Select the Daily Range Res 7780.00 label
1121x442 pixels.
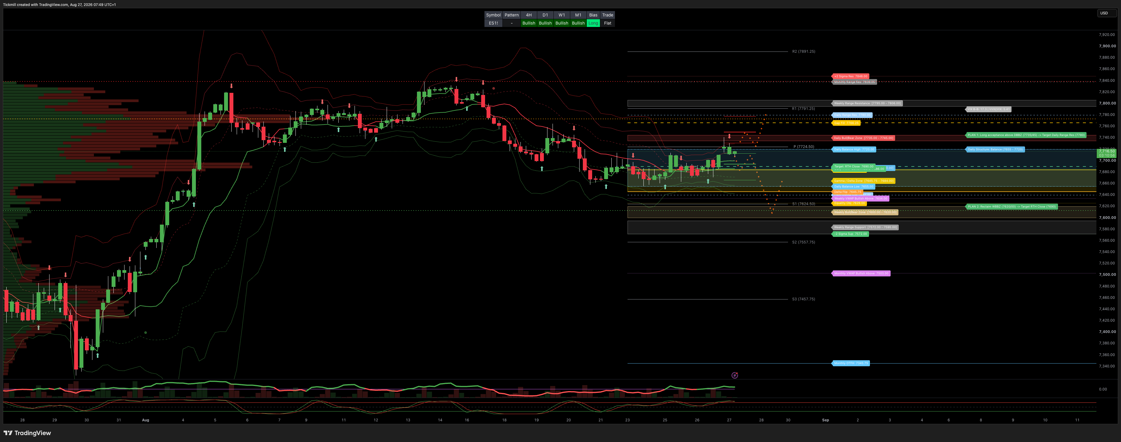tap(852, 115)
